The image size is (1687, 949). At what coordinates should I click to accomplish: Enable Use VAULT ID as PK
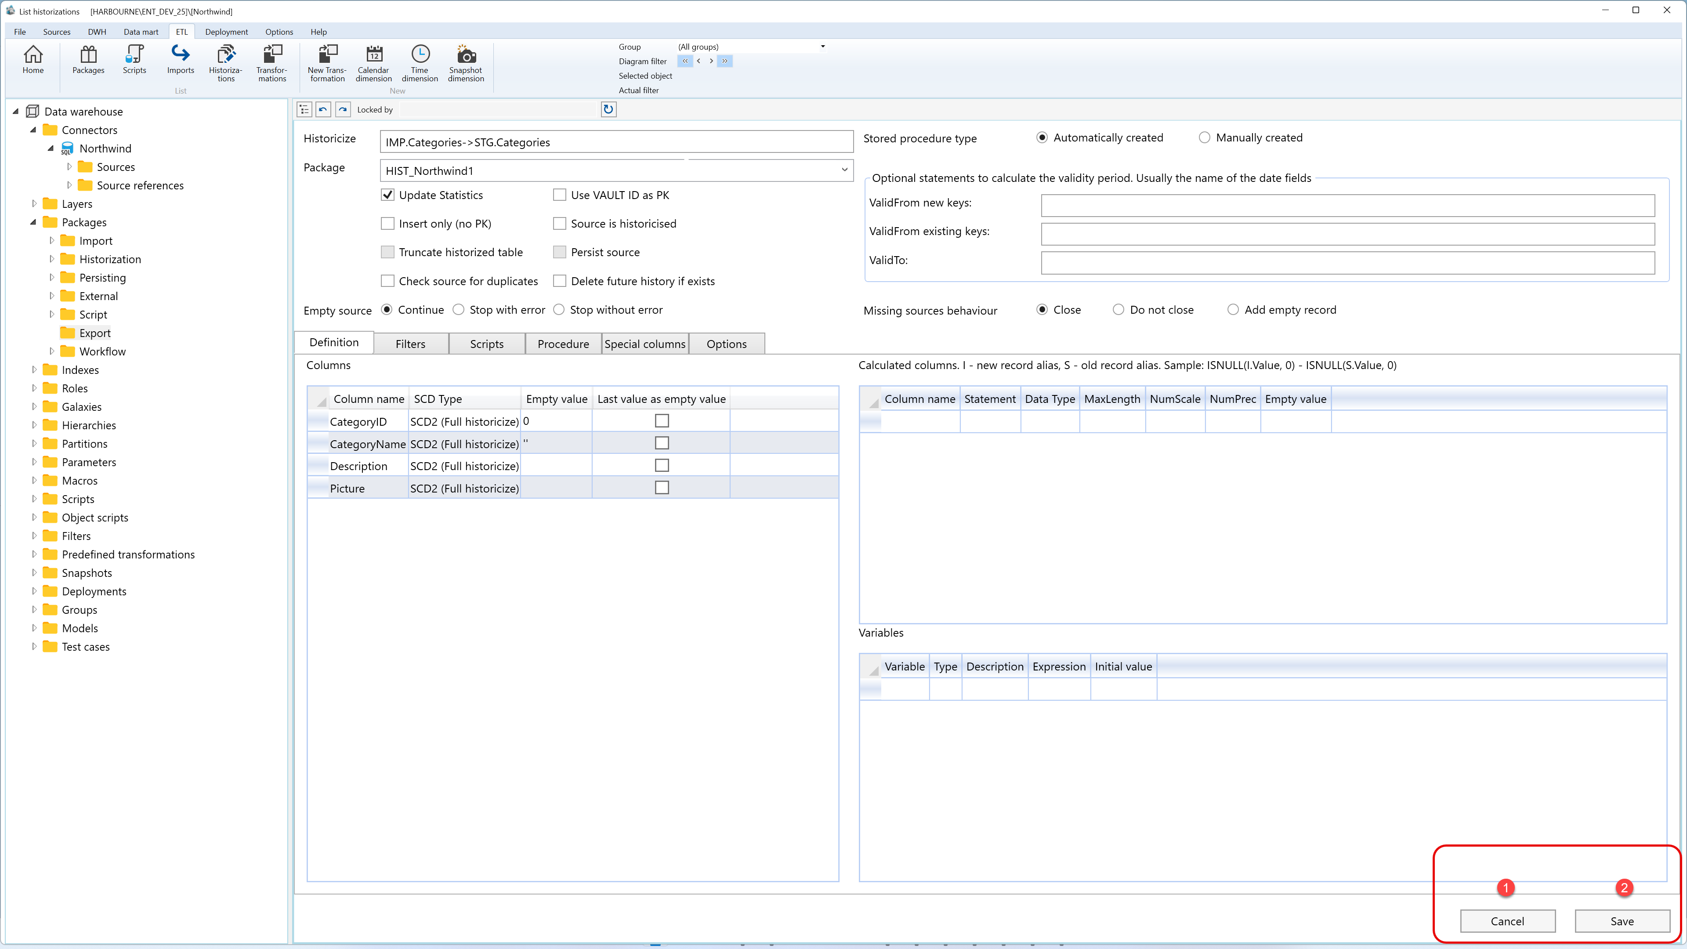pyautogui.click(x=559, y=195)
